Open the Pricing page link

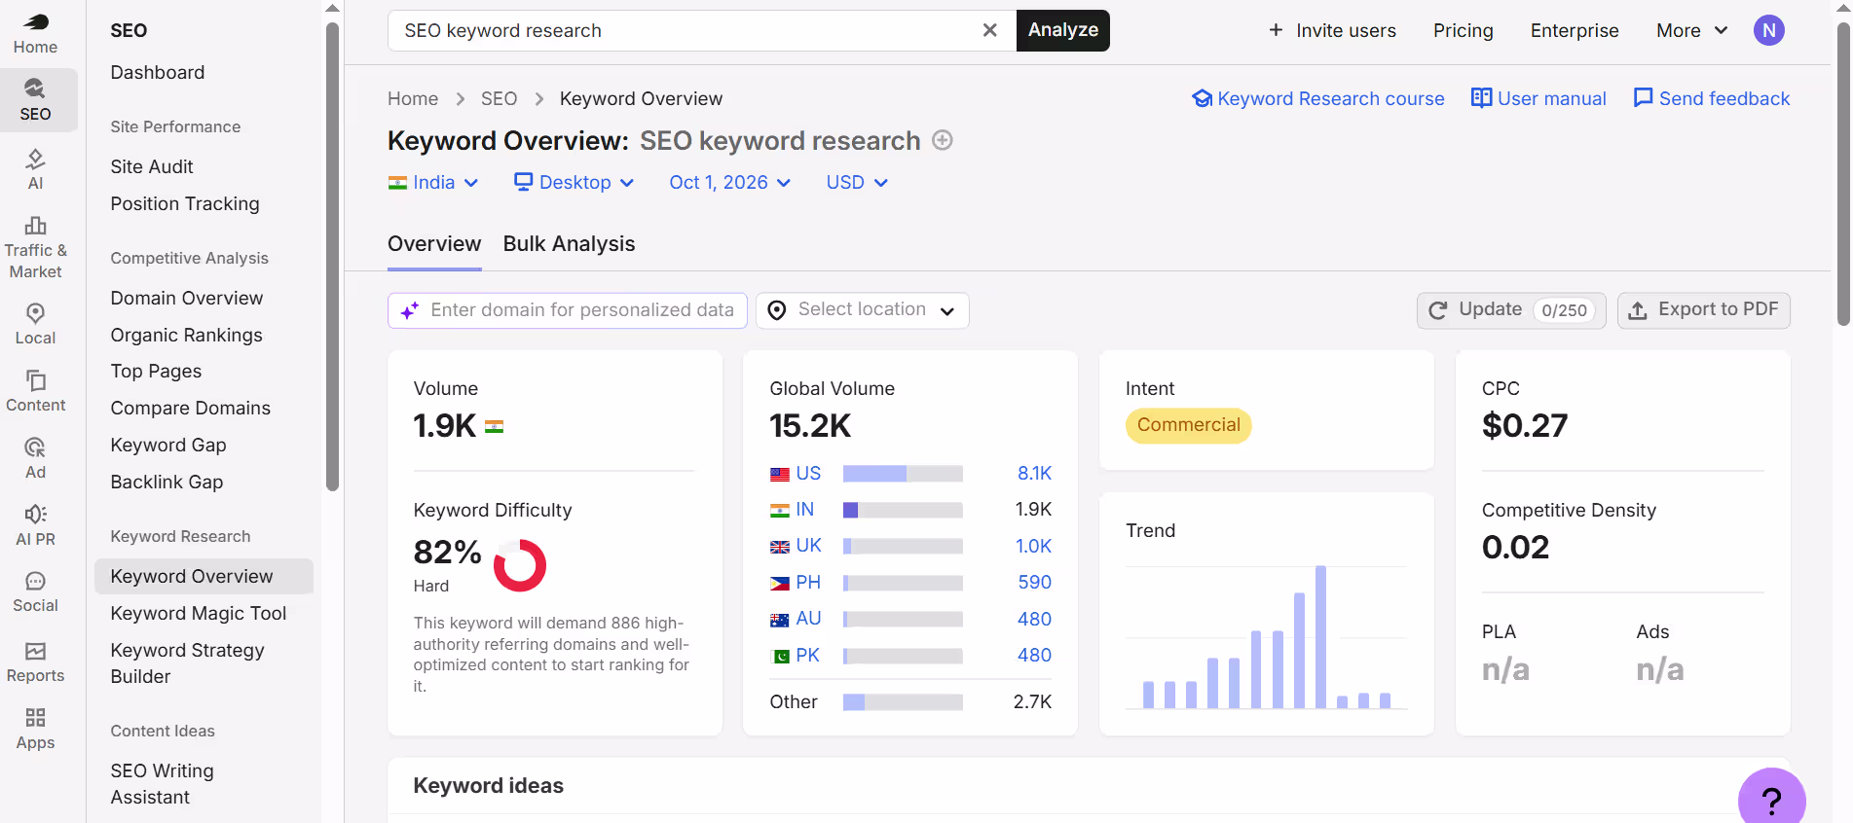[x=1463, y=30]
